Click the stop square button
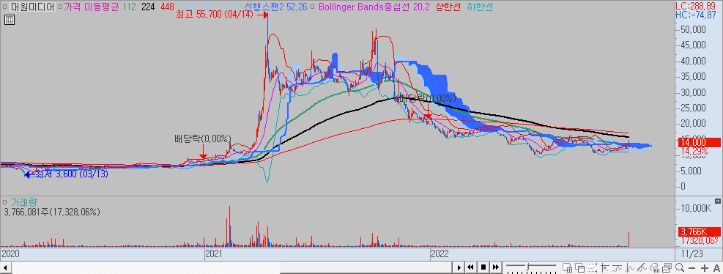 [x=483, y=267]
